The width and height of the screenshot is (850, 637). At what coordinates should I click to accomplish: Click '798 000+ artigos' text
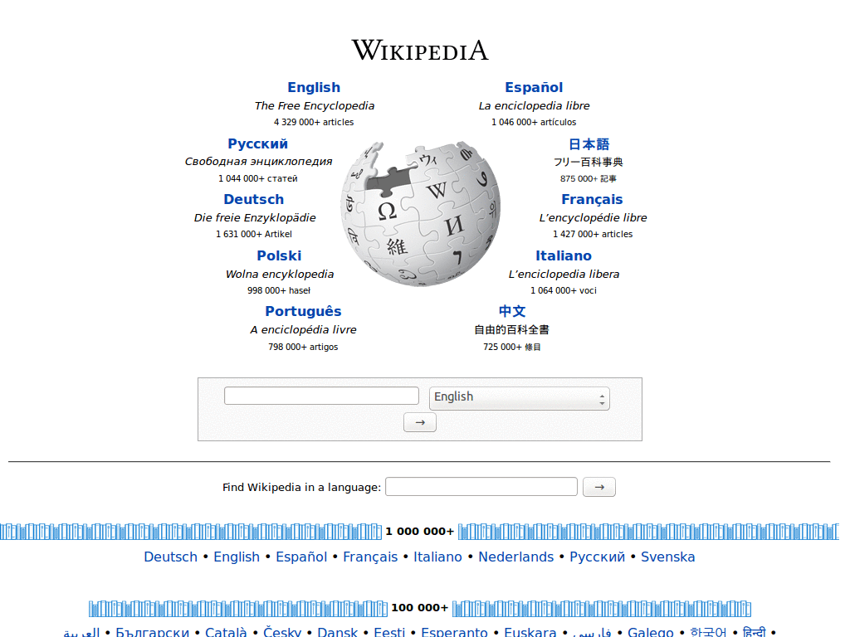pos(303,347)
